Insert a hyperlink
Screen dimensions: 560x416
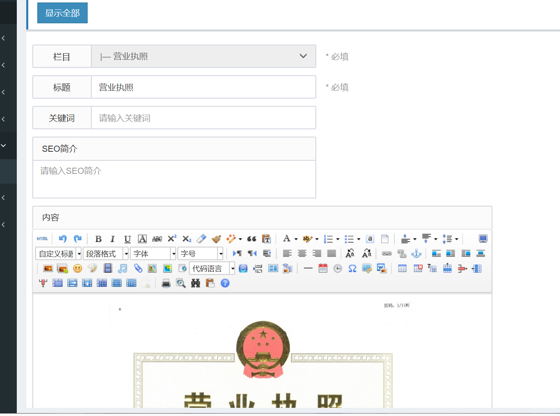pos(387,254)
